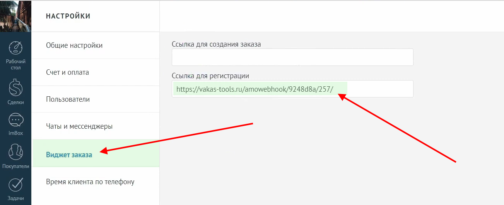Click the Задачи text label
The height and width of the screenshot is (205, 504).
15,198
